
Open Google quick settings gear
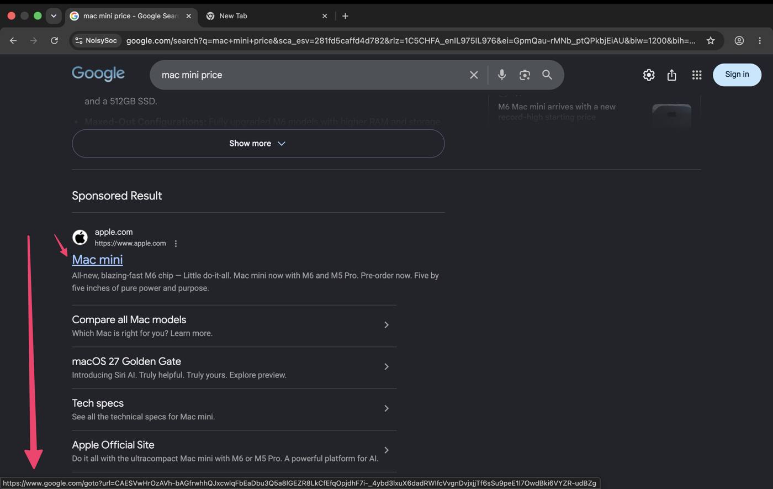click(x=649, y=75)
